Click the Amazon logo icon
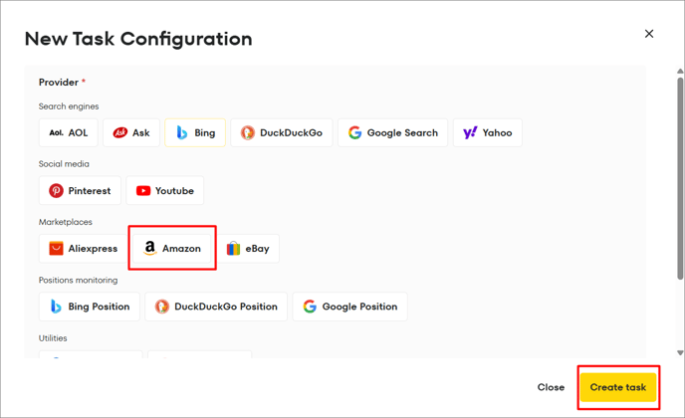The width and height of the screenshot is (685, 418). [149, 248]
